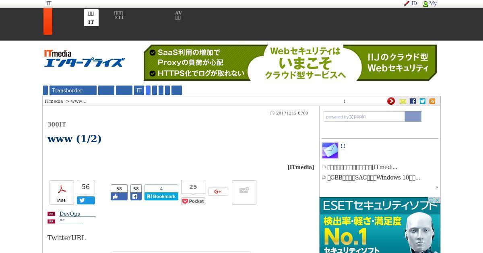Click the 25 Pocket count bubble
The width and height of the screenshot is (483, 253).
(x=193, y=187)
